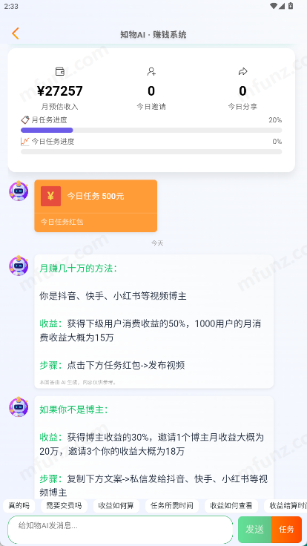This screenshot has height=546, width=307.
Task: Tap the chart icon beside 今日任务进度
Action: click(x=25, y=142)
